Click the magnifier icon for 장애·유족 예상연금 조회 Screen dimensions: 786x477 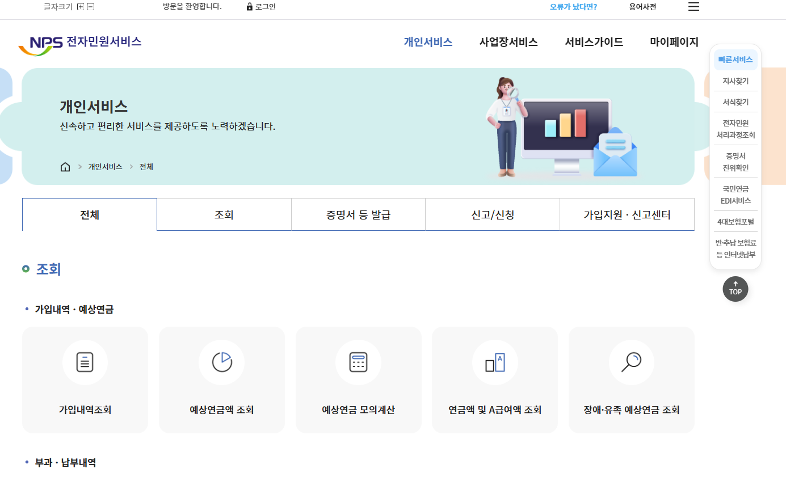[x=632, y=362]
